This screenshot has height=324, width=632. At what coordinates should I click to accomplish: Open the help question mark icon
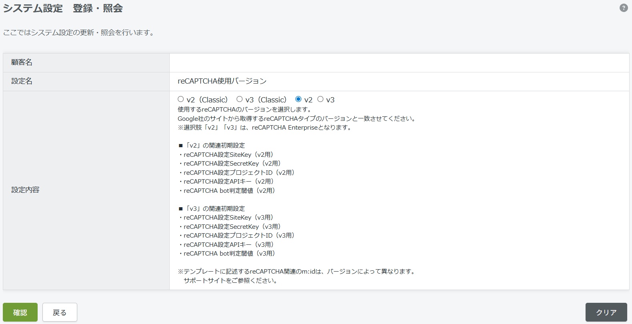(623, 8)
